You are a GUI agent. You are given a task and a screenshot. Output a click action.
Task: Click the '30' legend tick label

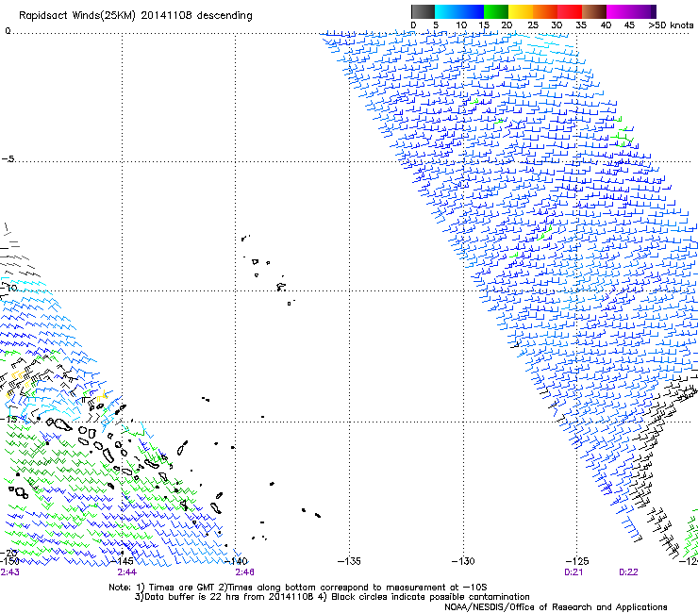[557, 25]
